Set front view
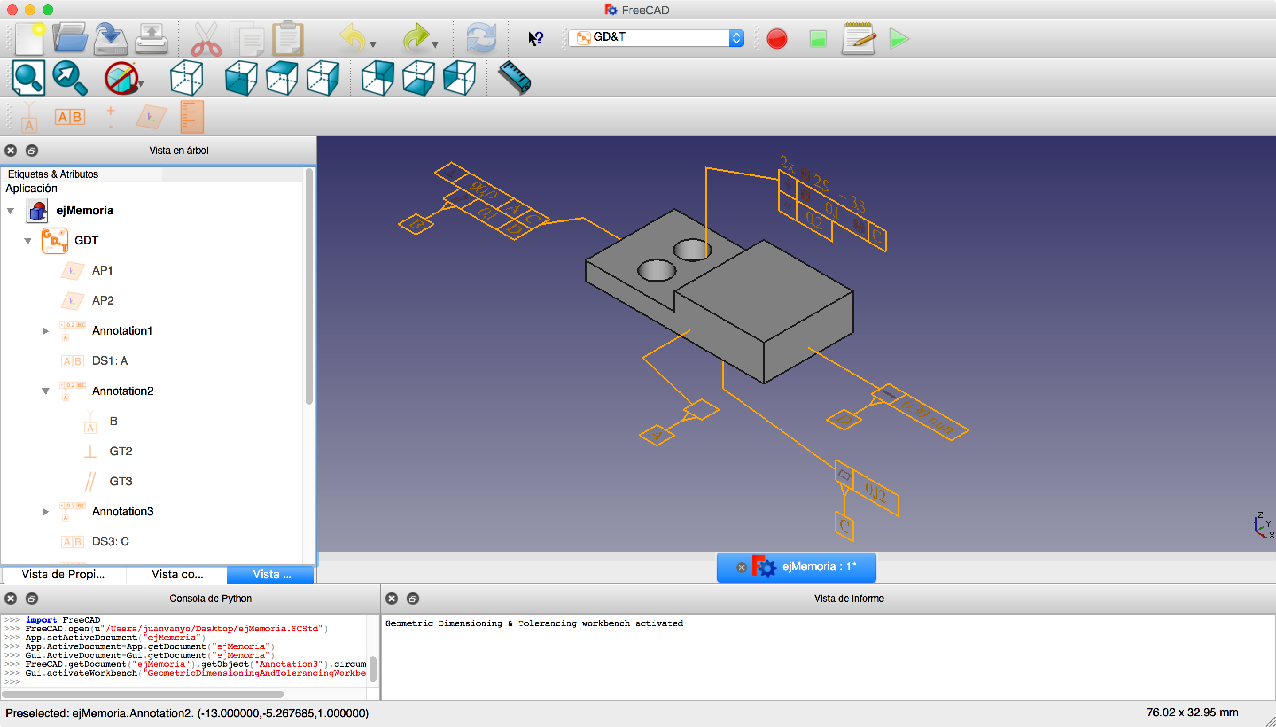 241,77
